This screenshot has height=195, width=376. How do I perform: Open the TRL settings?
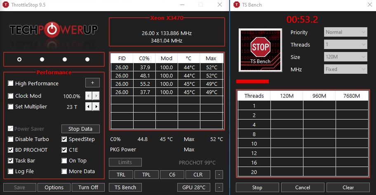121,175
